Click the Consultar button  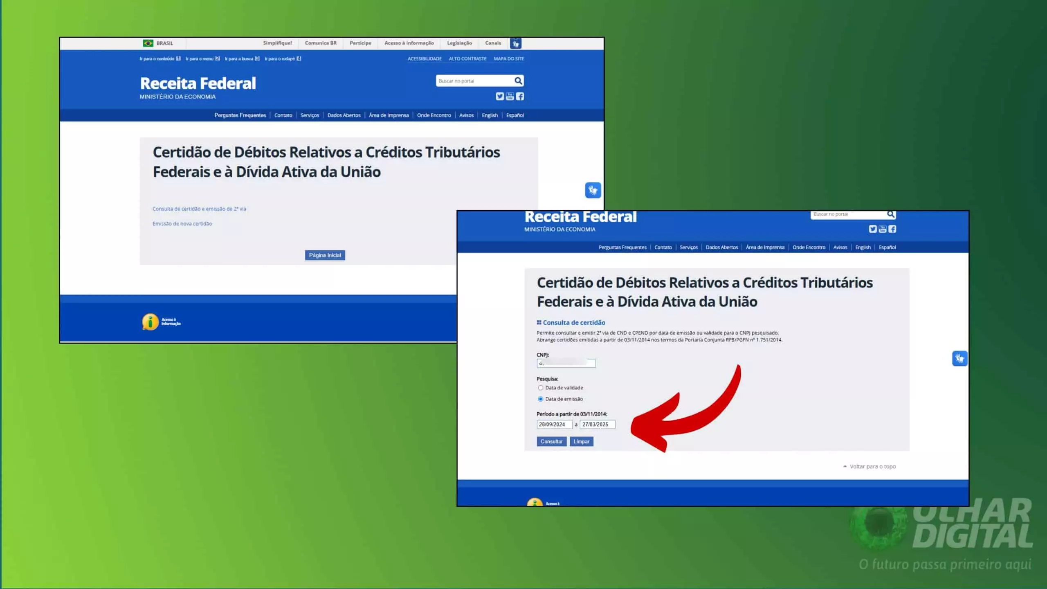click(551, 441)
